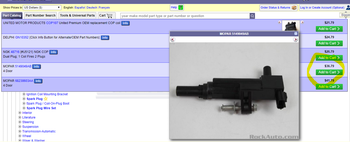
Task: Click previous thumbnail arrow for COP107 coil
Action: coord(280,22)
